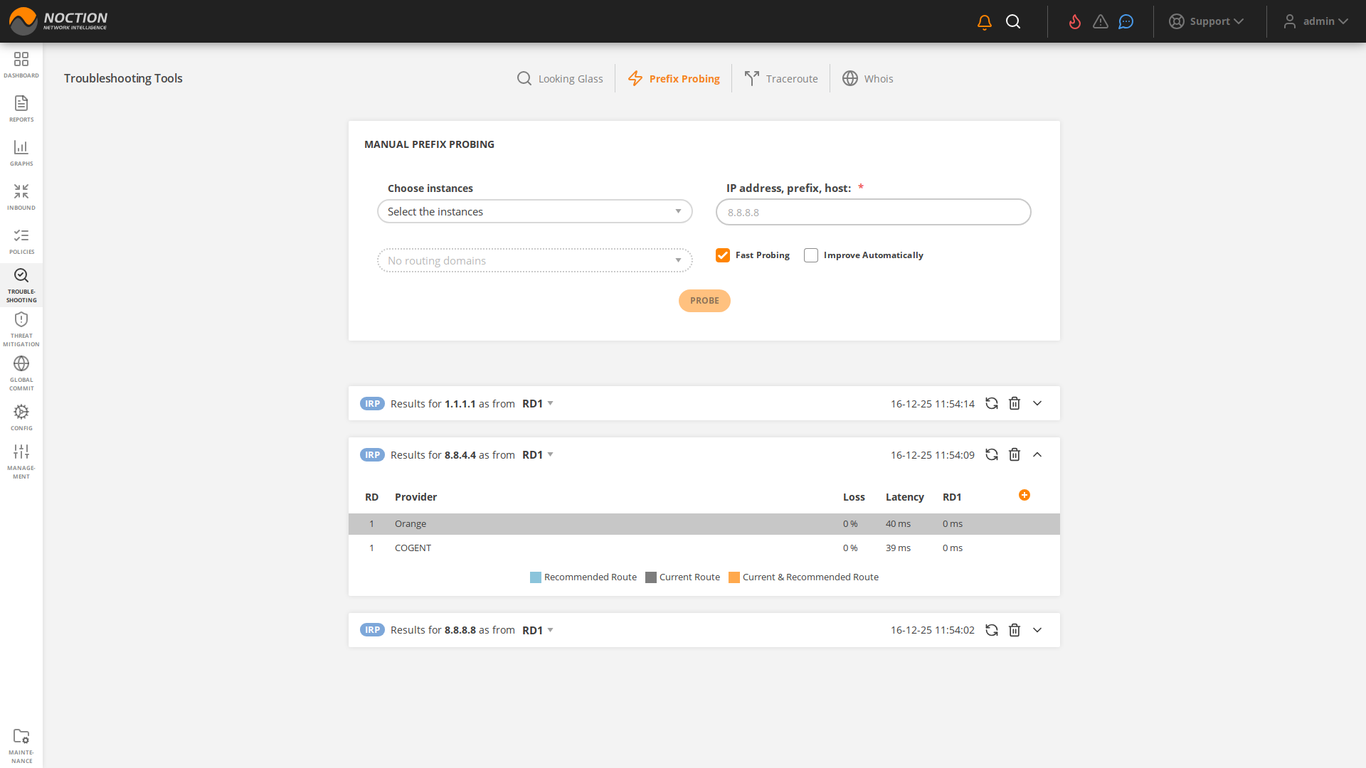This screenshot has height=768, width=1366.
Task: Open the Select the instances dropdown
Action: coord(534,212)
